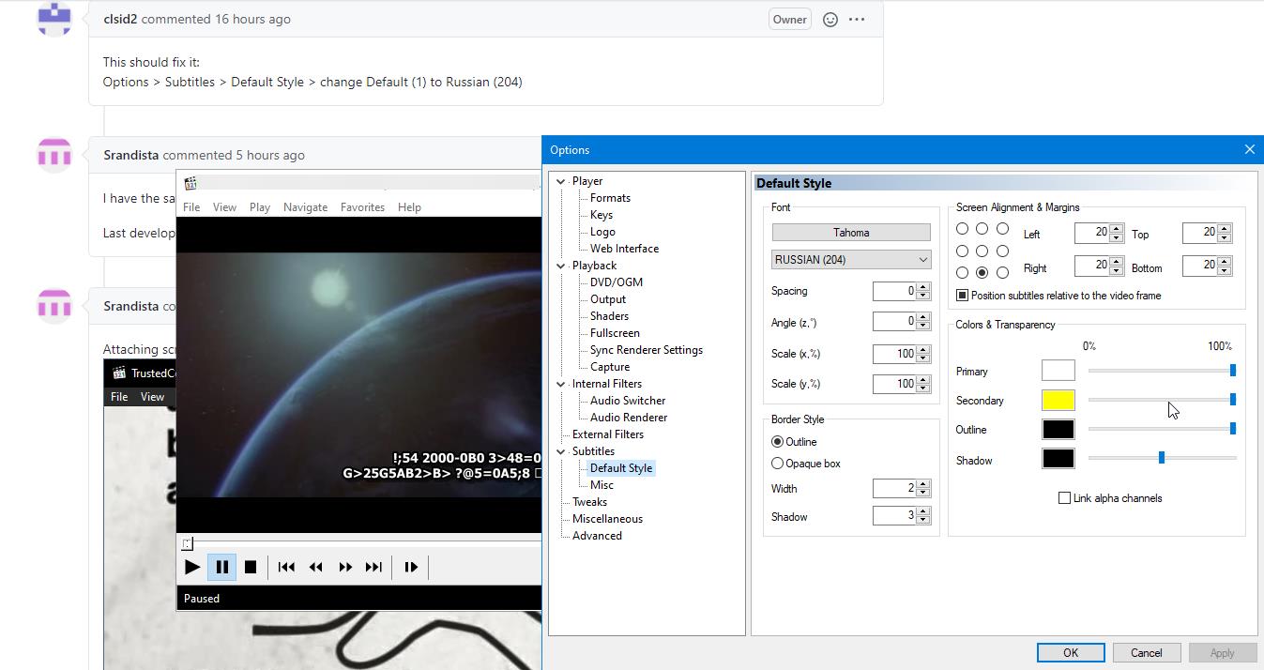The height and width of the screenshot is (670, 1264).
Task: Collapse the Internal Filters tree section
Action: click(560, 383)
